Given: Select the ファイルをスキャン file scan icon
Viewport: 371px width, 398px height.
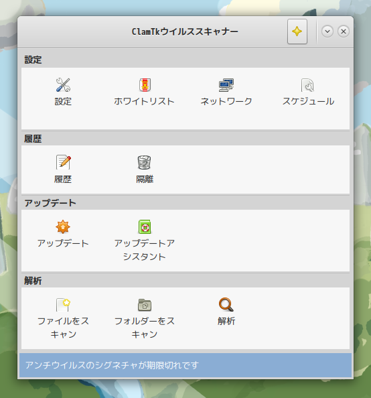Looking at the screenshot, I should (x=63, y=305).
